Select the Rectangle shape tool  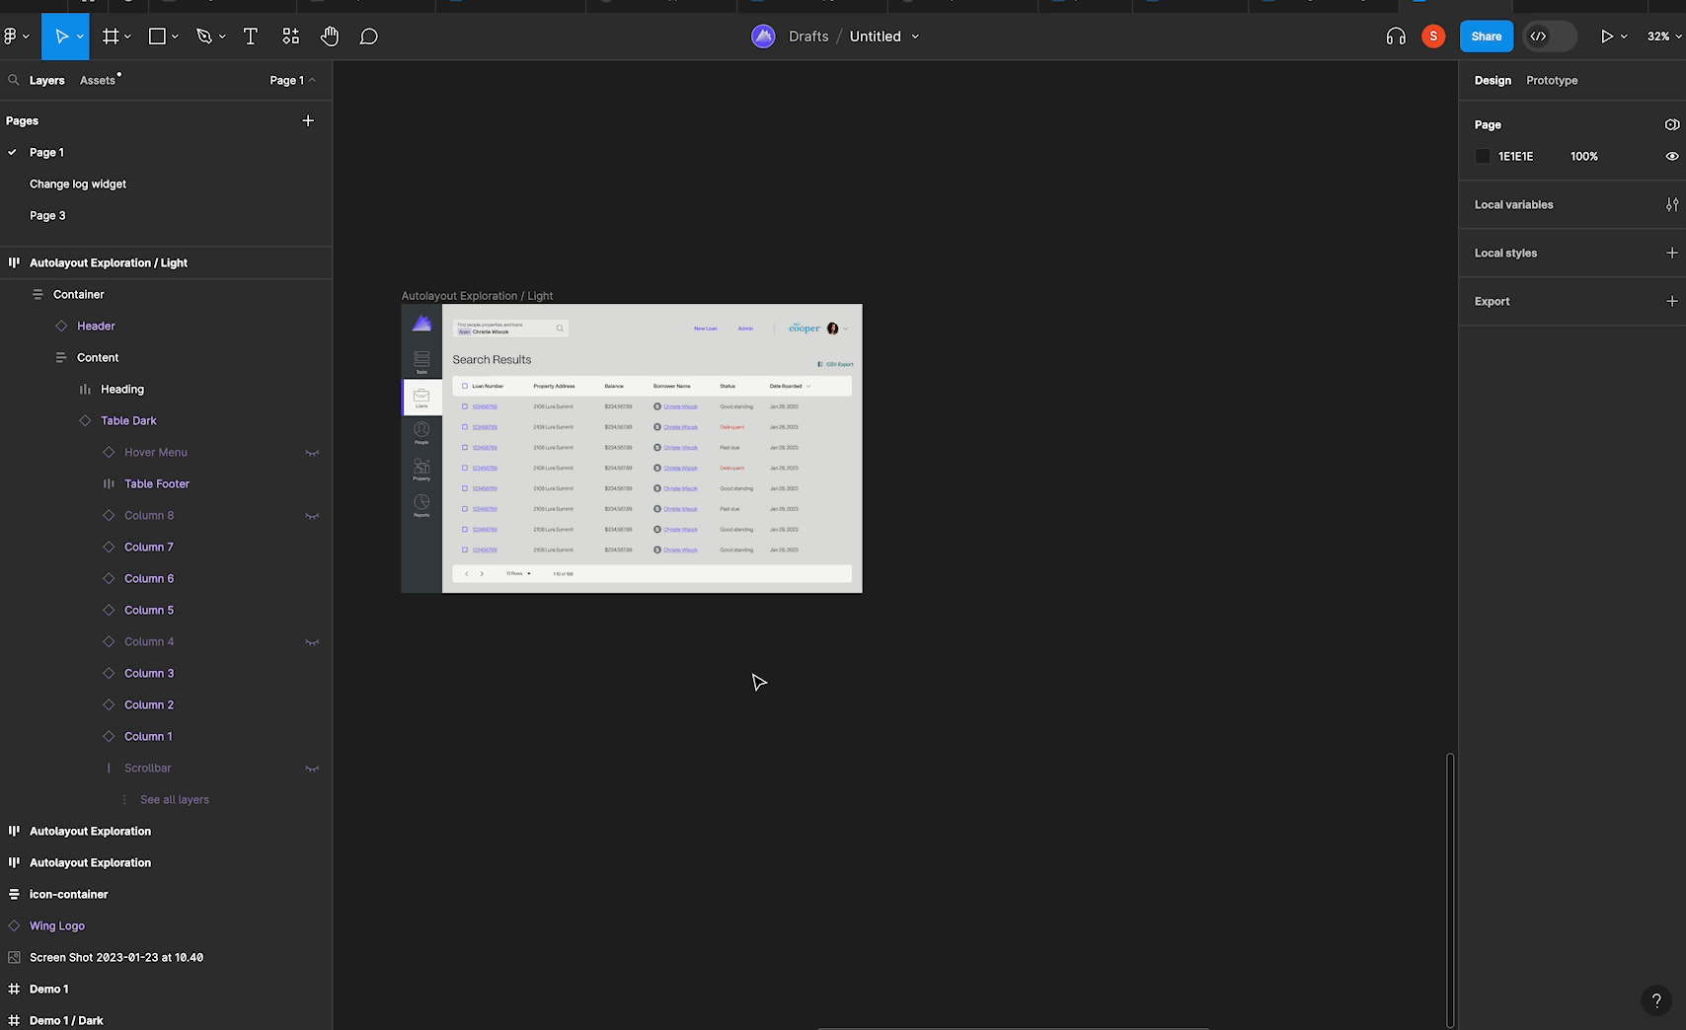tap(156, 37)
